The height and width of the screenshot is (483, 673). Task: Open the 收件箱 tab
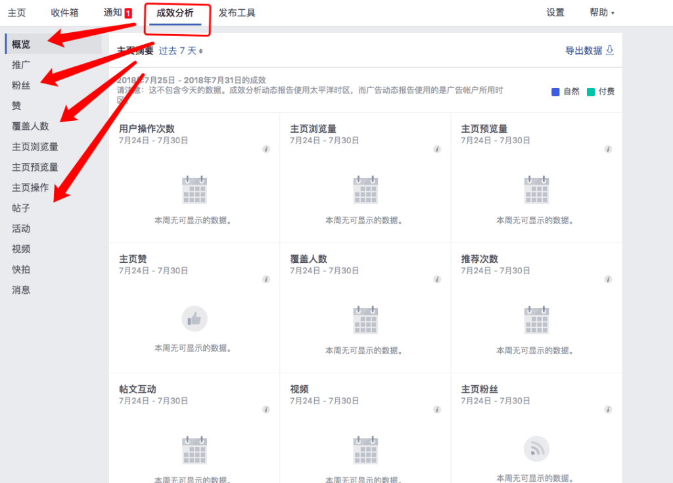point(65,12)
